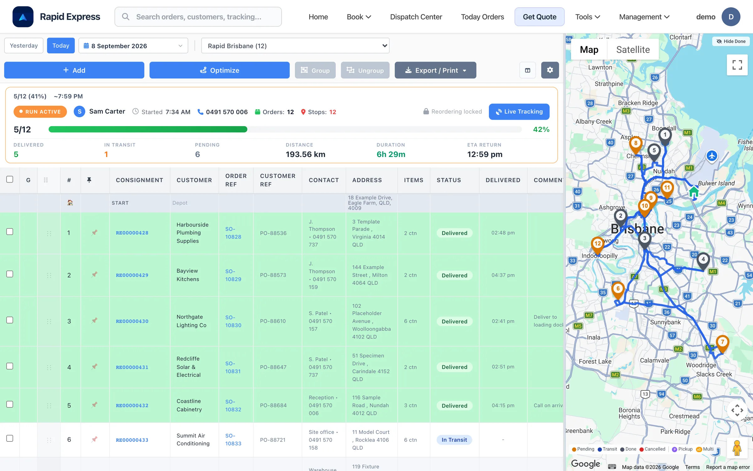This screenshot has width=753, height=471.
Task: Open the Export / Print dropdown
Action: click(x=435, y=70)
